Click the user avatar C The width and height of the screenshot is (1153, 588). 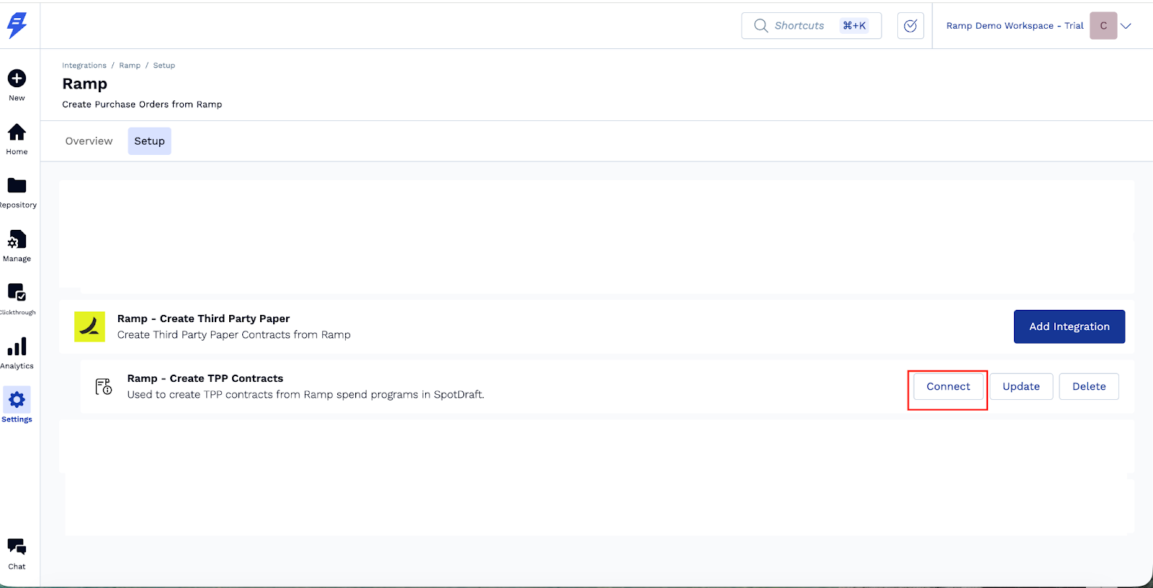coord(1103,26)
